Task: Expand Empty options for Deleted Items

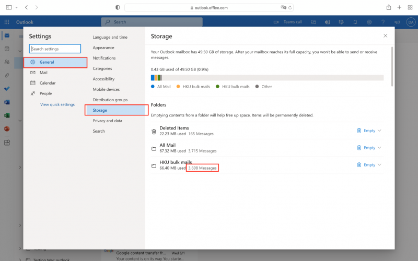Action: tap(379, 130)
